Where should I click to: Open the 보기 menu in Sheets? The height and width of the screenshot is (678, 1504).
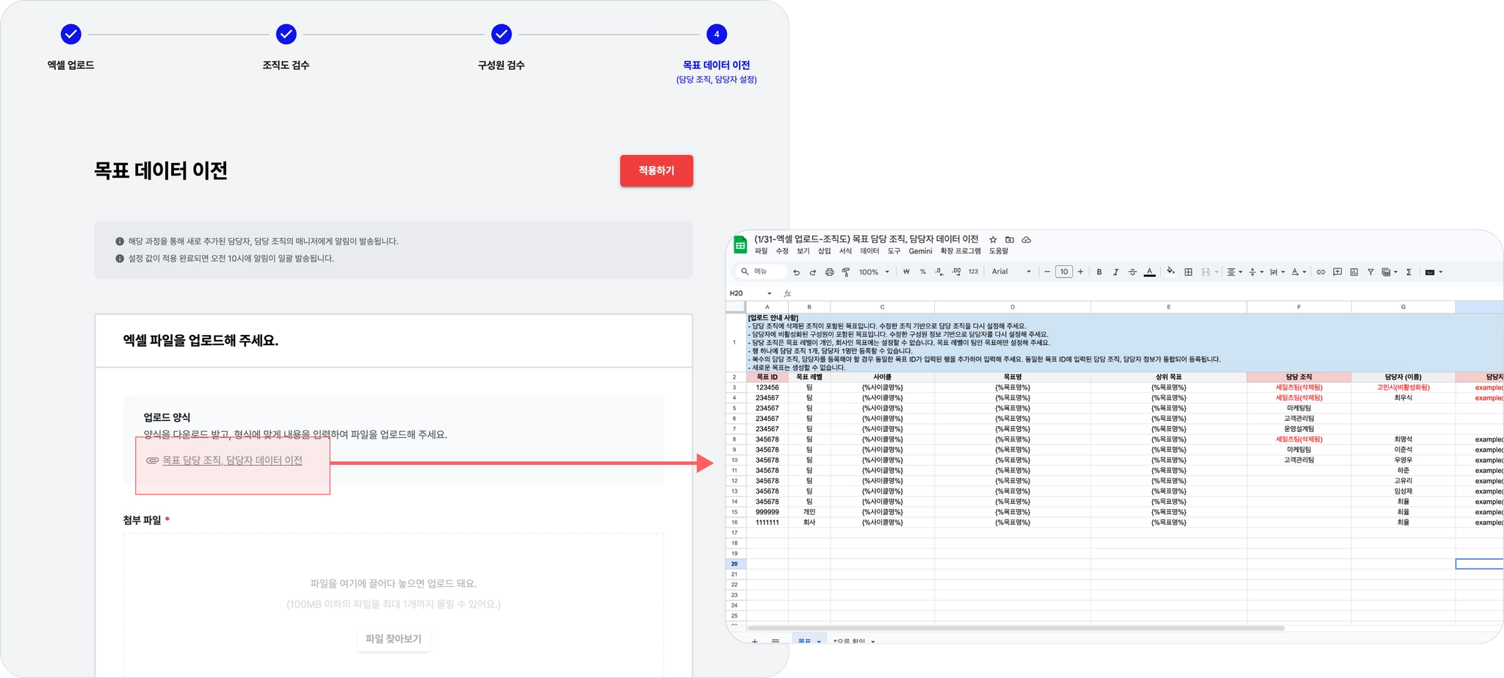click(803, 251)
